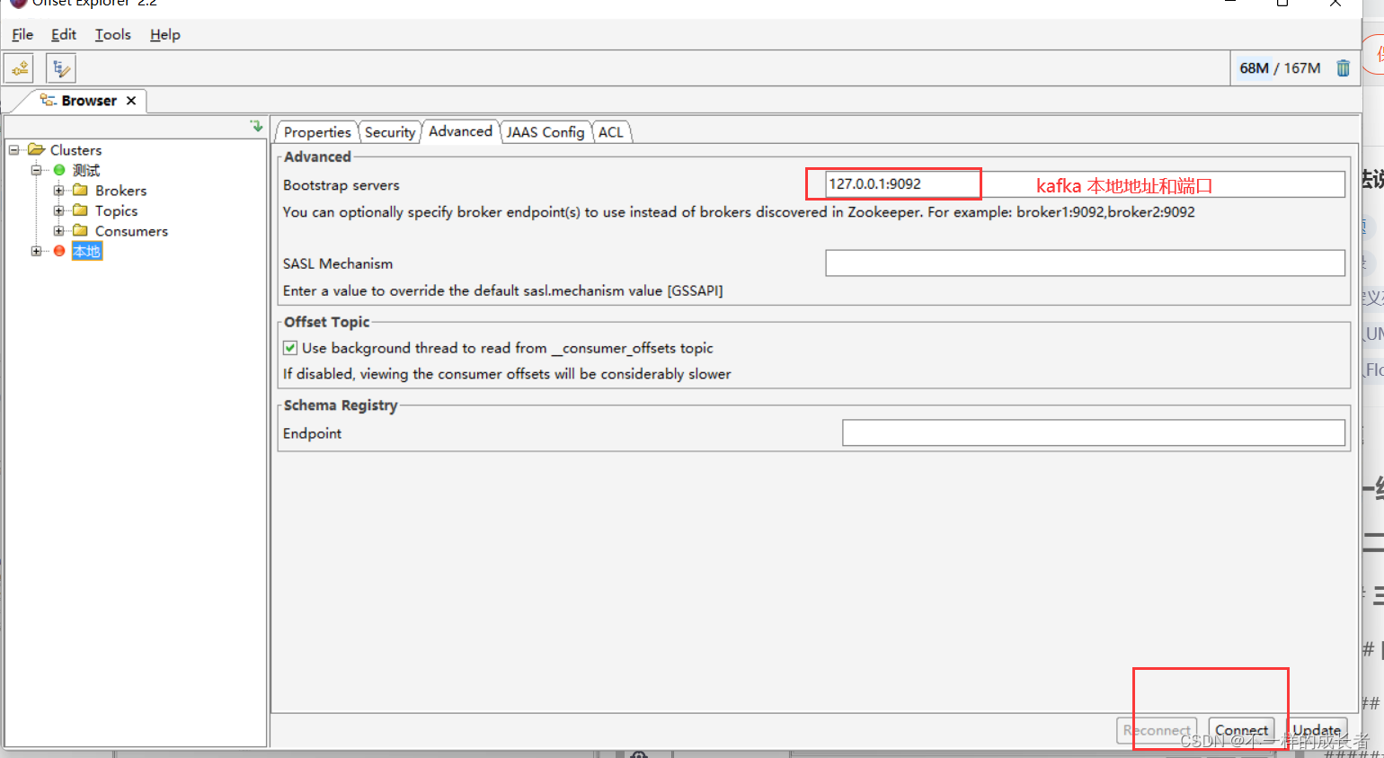The image size is (1384, 758).
Task: Open the Tools menu
Action: 112,34
